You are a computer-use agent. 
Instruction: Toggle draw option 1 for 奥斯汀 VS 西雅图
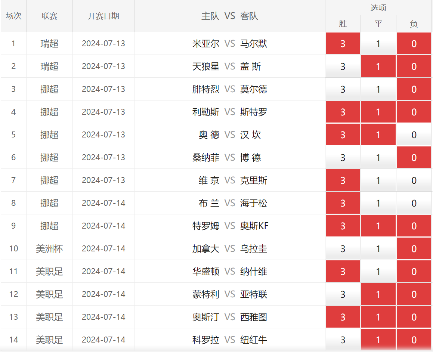point(378,317)
